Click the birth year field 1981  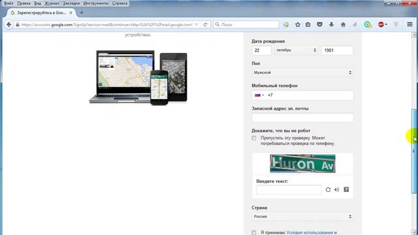coord(337,50)
